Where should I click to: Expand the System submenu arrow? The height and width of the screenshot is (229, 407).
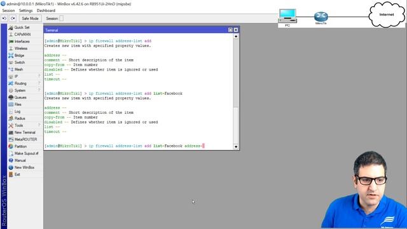pyautogui.click(x=39, y=90)
